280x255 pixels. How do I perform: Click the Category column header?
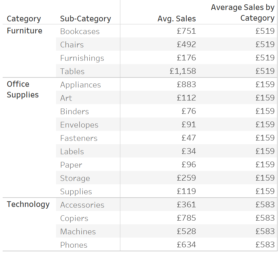(x=24, y=19)
